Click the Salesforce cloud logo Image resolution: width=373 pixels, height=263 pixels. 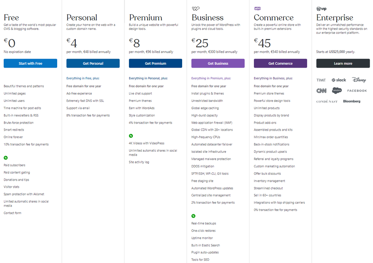(x=337, y=91)
